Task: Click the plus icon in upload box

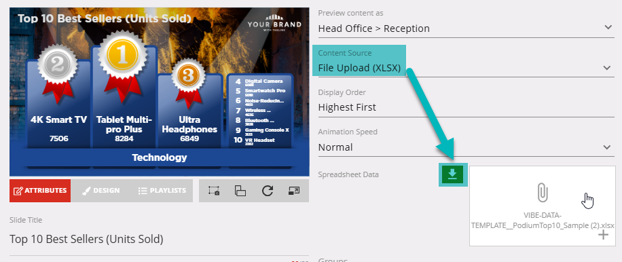Action: point(604,235)
